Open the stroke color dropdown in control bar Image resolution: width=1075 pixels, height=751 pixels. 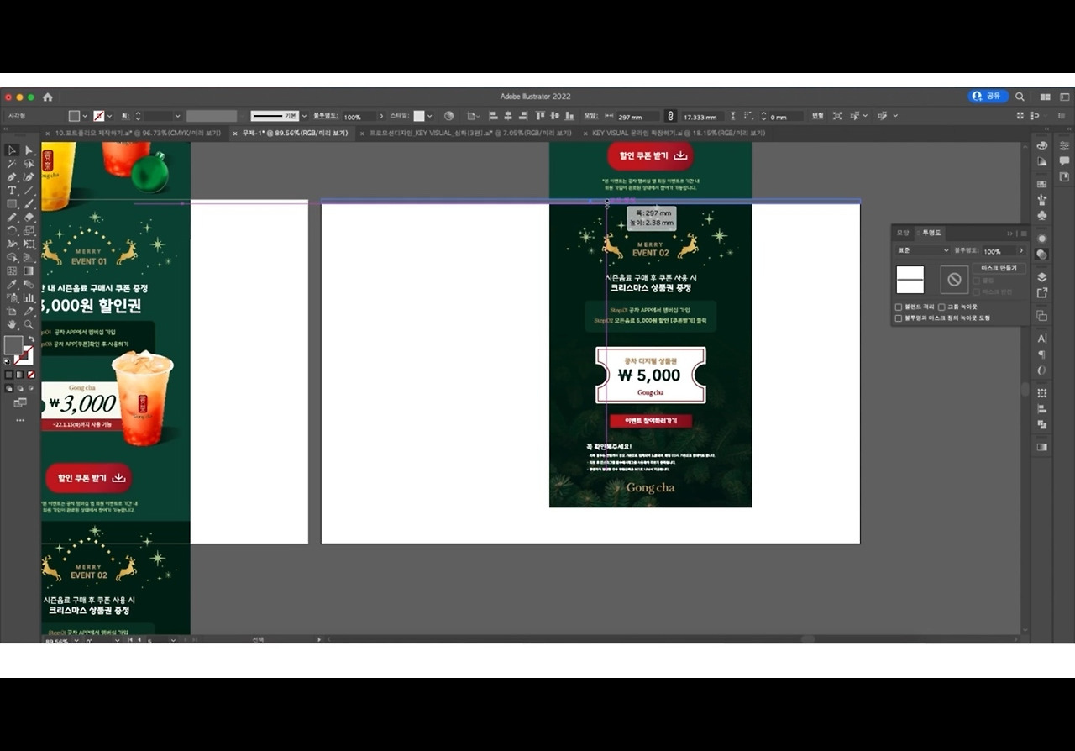[110, 116]
